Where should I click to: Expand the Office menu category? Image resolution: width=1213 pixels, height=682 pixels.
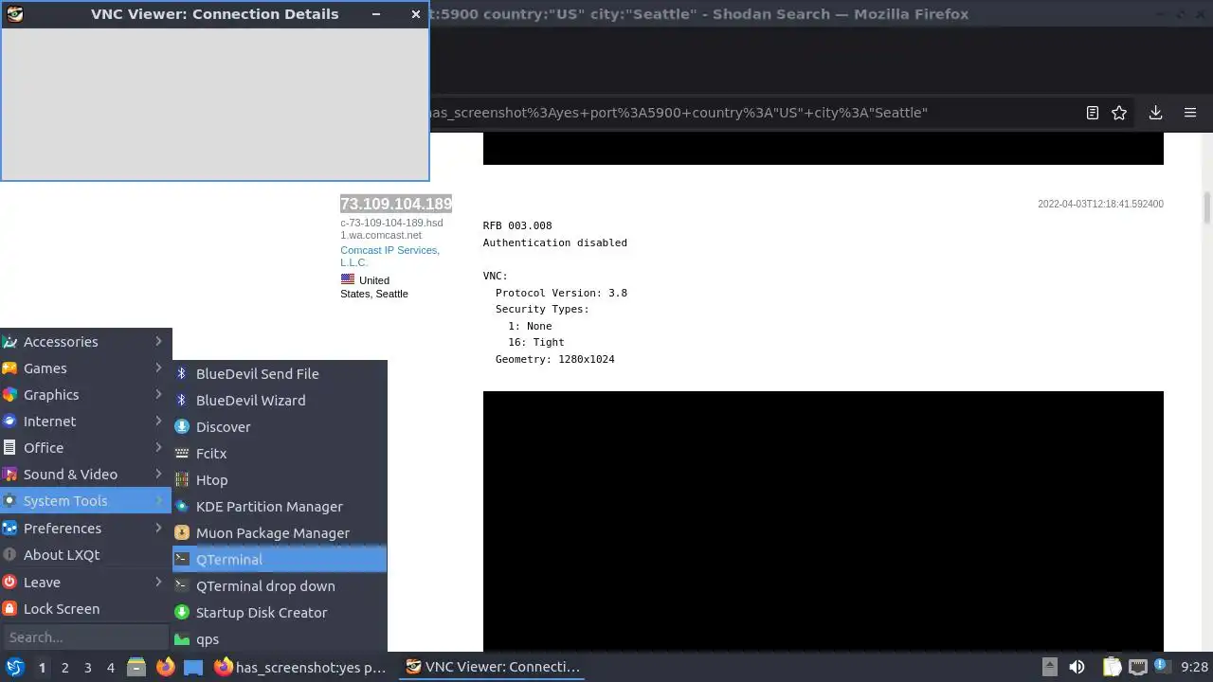85,448
